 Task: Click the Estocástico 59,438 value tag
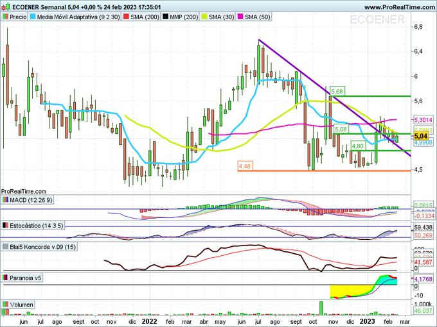pyautogui.click(x=423, y=227)
